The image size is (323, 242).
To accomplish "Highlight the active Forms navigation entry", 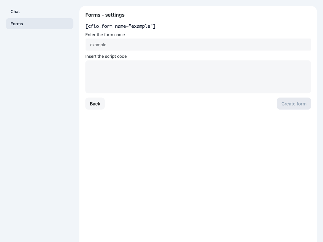I will point(39,24).
